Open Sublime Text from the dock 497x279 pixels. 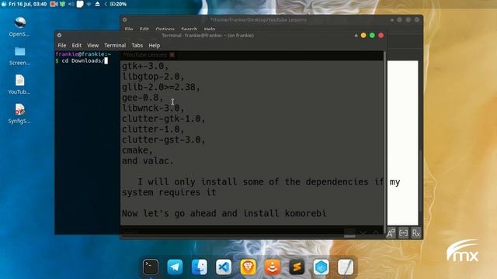tap(297, 267)
